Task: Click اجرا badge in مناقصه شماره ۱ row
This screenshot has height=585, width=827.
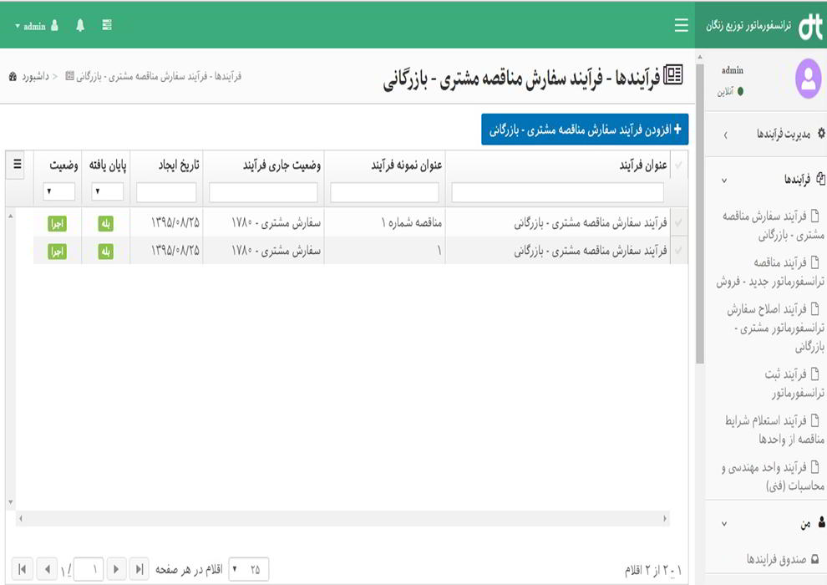Action: 57,224
